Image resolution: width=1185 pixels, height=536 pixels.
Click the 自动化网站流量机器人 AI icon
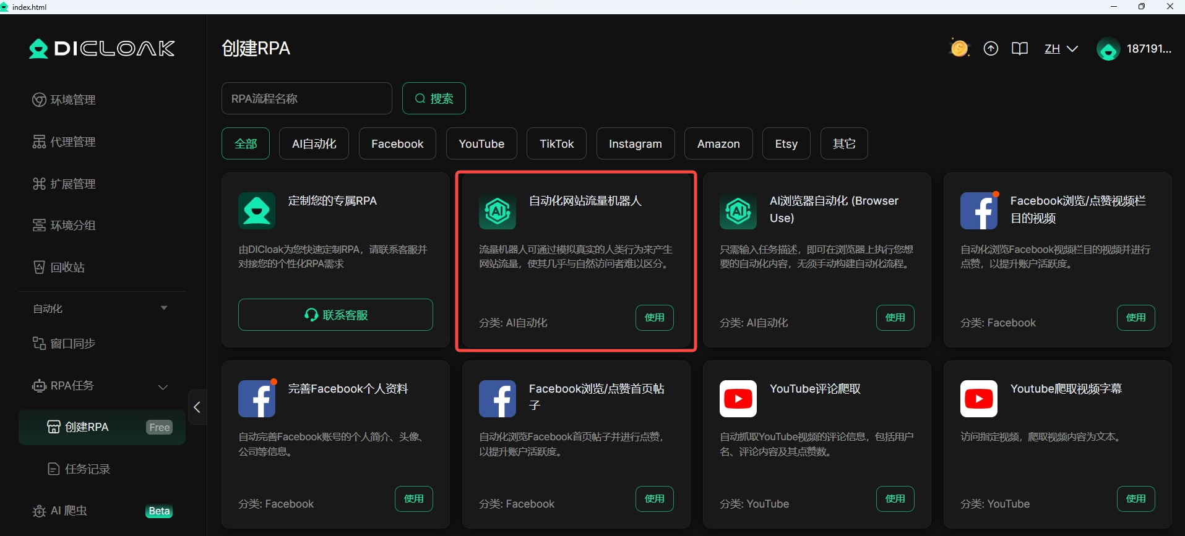click(498, 211)
